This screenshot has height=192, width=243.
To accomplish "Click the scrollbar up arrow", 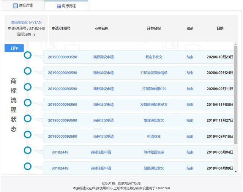I will click(x=235, y=44).
